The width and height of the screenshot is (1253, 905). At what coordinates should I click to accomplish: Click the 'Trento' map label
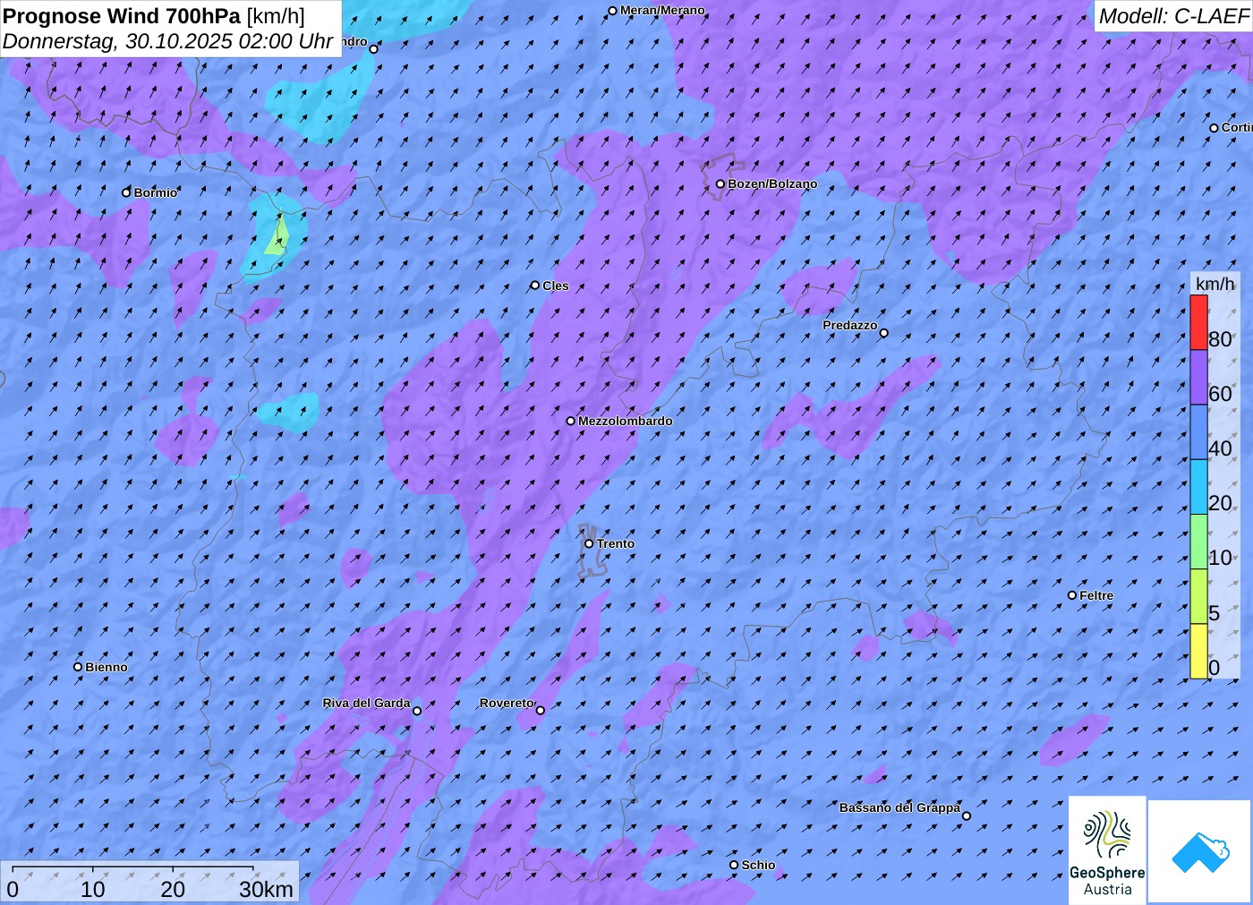click(616, 543)
